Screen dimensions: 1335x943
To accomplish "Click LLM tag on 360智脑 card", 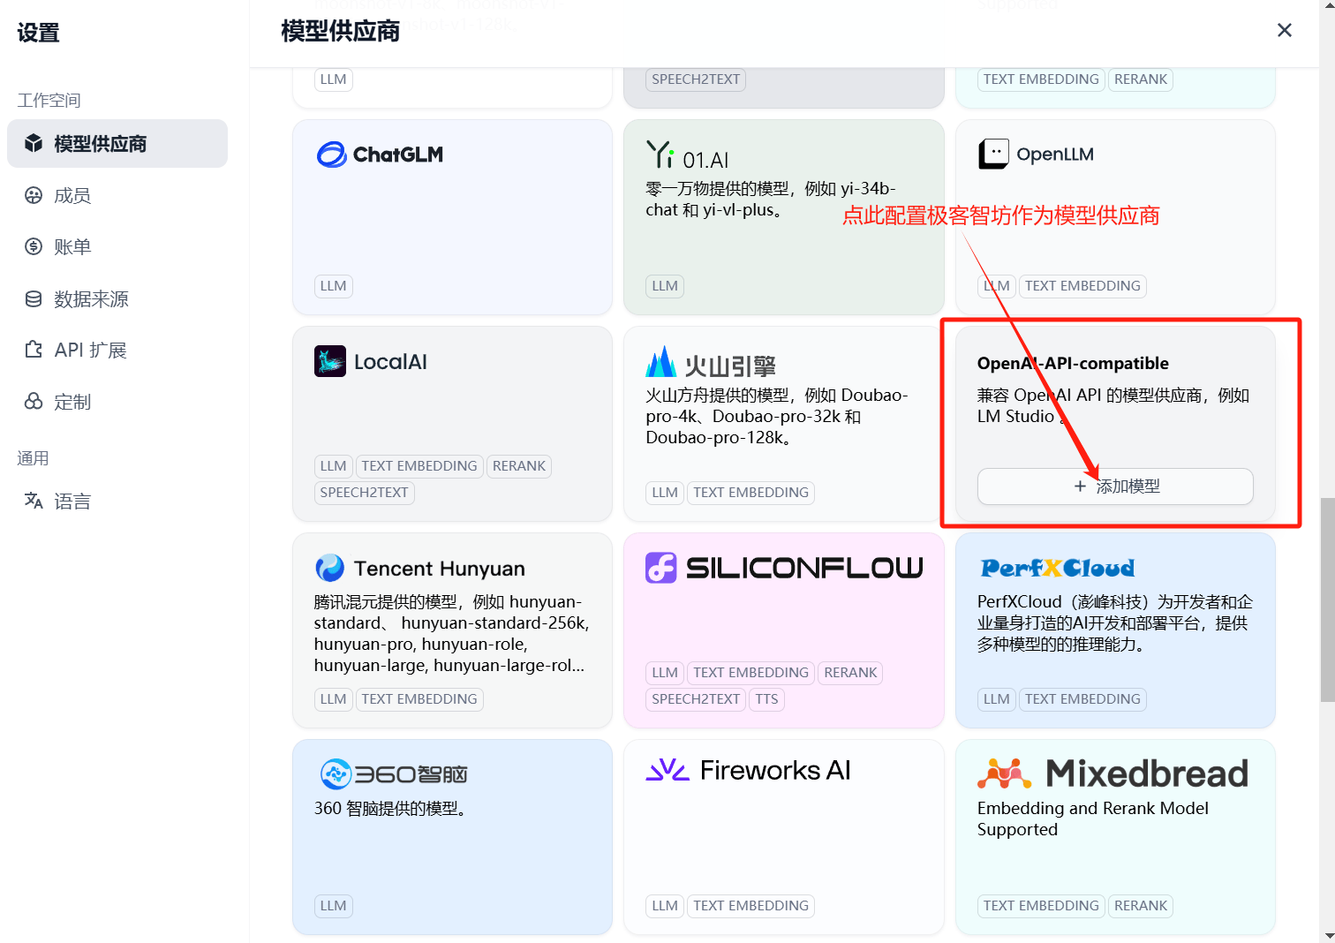I will tap(334, 906).
